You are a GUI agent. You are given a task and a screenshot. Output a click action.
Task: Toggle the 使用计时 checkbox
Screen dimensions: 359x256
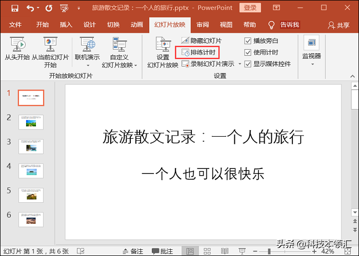tap(248, 52)
